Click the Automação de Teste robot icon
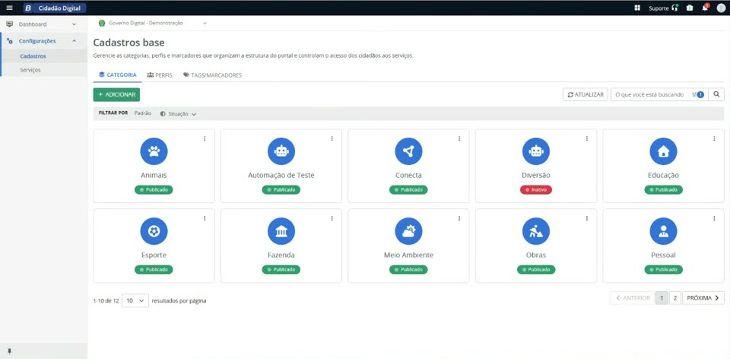The width and height of the screenshot is (730, 359). pos(281,151)
